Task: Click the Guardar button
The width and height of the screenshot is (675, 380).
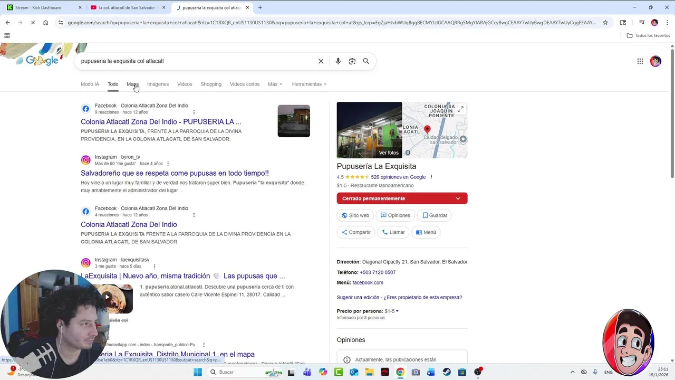Action: click(x=435, y=215)
